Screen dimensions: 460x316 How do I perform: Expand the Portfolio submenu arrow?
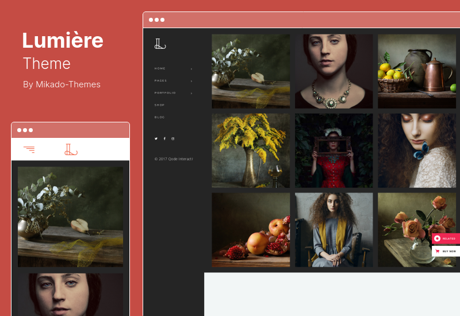(x=191, y=93)
